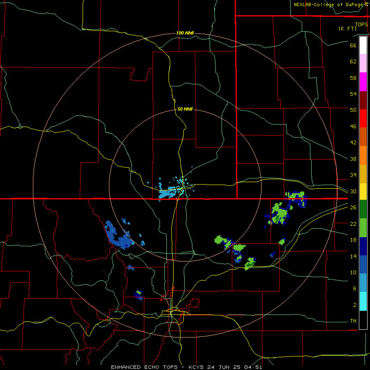370x370 pixels.
Task: Click the TOPS legend heading
Action: (361, 25)
